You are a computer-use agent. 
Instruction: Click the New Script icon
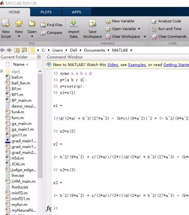[6, 23]
